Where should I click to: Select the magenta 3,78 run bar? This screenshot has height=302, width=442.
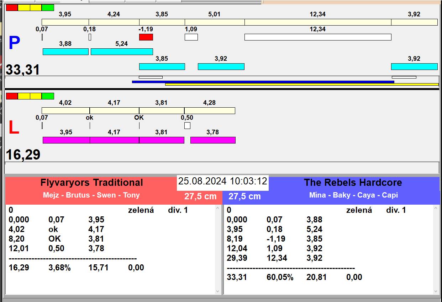213,140
